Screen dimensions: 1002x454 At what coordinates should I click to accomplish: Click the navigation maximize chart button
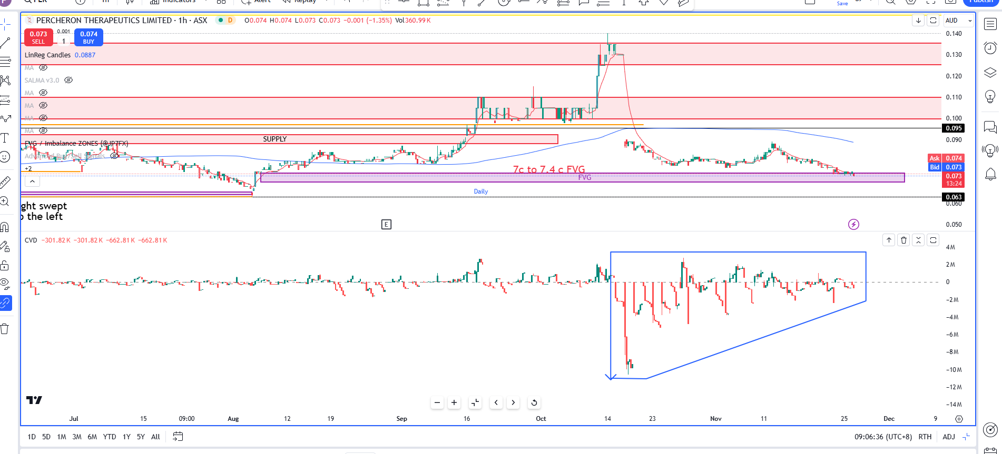click(x=475, y=403)
